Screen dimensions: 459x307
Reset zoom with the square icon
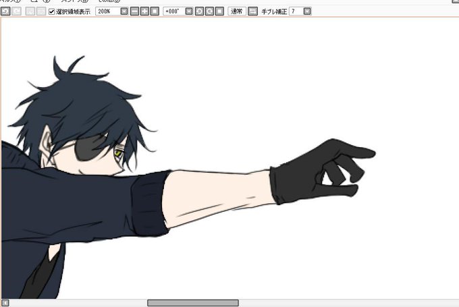tap(155, 11)
